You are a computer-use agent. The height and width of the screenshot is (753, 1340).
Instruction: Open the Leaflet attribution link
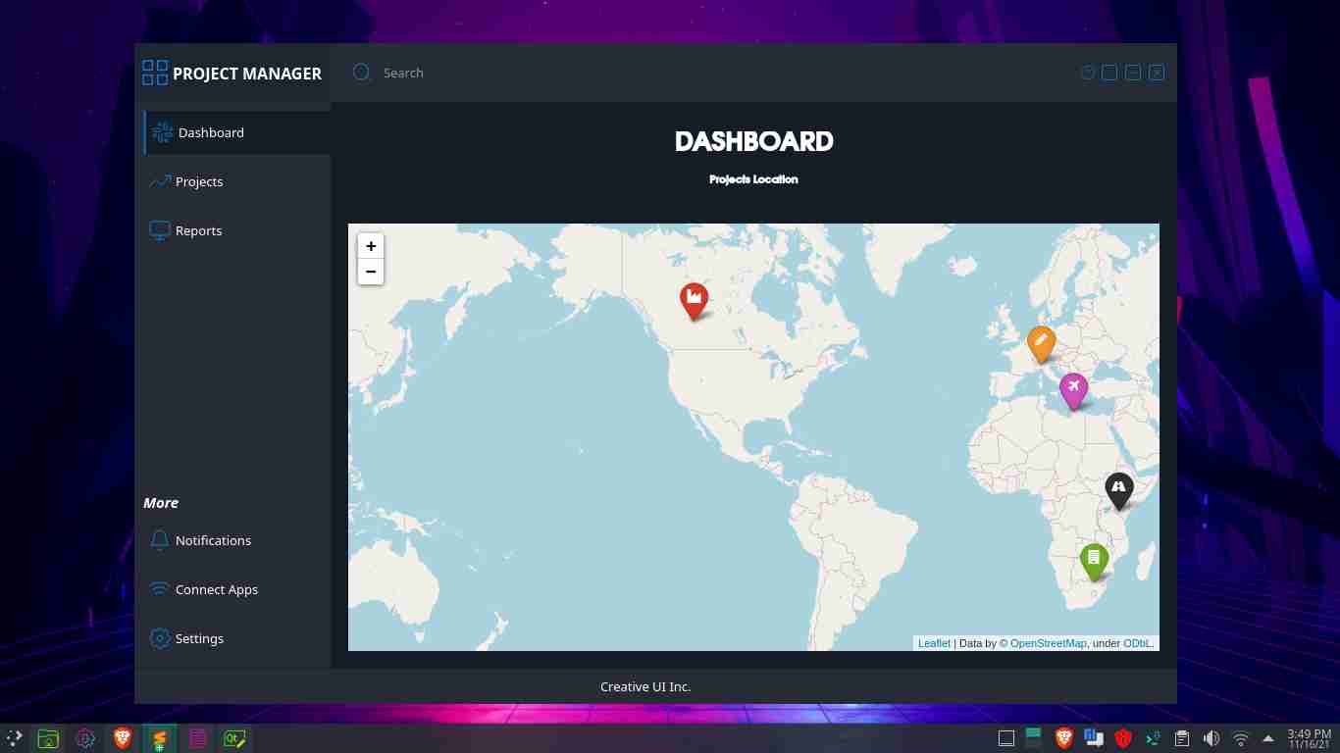(x=934, y=643)
